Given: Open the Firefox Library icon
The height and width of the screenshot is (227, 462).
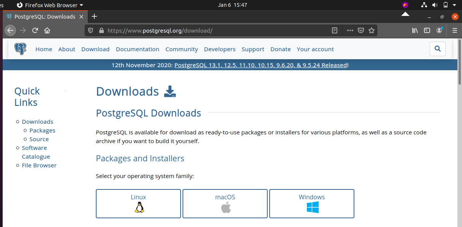Looking at the screenshot, I should click(x=415, y=31).
